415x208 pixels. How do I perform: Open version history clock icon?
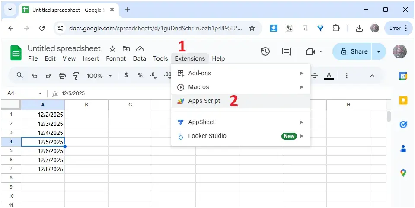[x=265, y=52]
